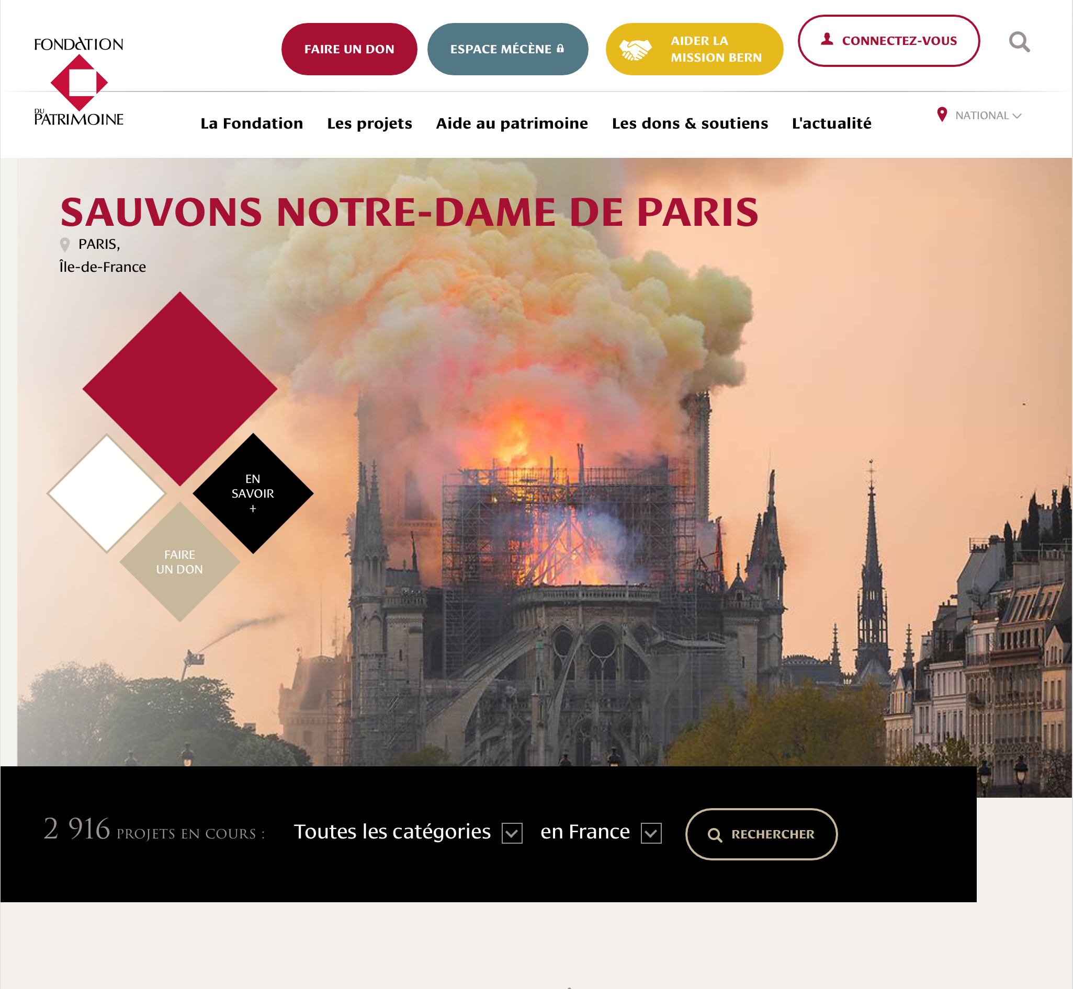
Task: Open Les projets menu
Action: tap(370, 123)
